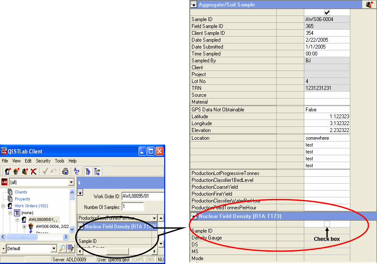
Task: Expand the AWS06-0004 sample tree node
Action: pos(25,227)
